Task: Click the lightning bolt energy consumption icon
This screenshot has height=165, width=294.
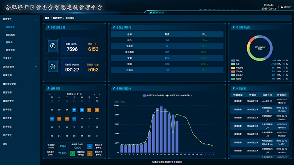Action: tap(52, 46)
